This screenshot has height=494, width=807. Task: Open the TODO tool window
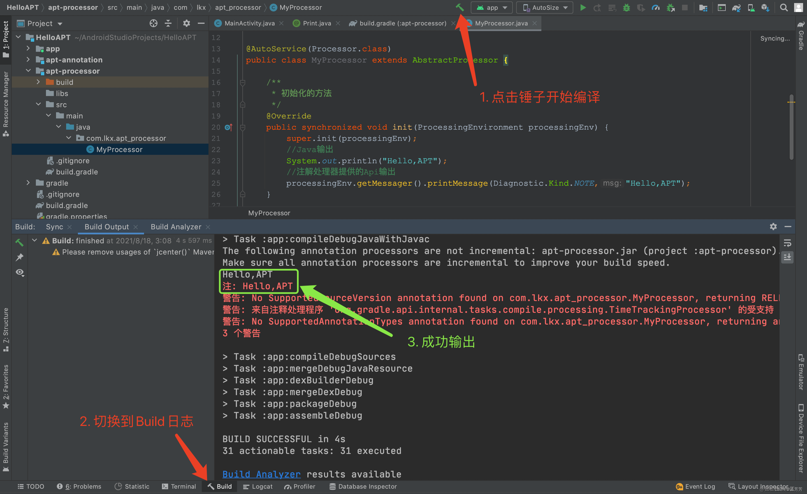(31, 486)
